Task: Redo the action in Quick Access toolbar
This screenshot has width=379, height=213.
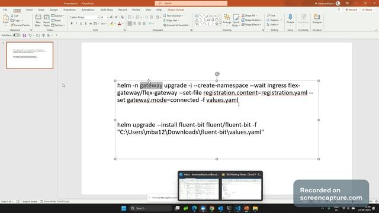Action: tap(38, 35)
